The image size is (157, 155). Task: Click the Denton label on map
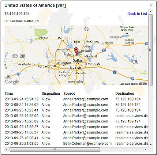[x=63, y=38]
